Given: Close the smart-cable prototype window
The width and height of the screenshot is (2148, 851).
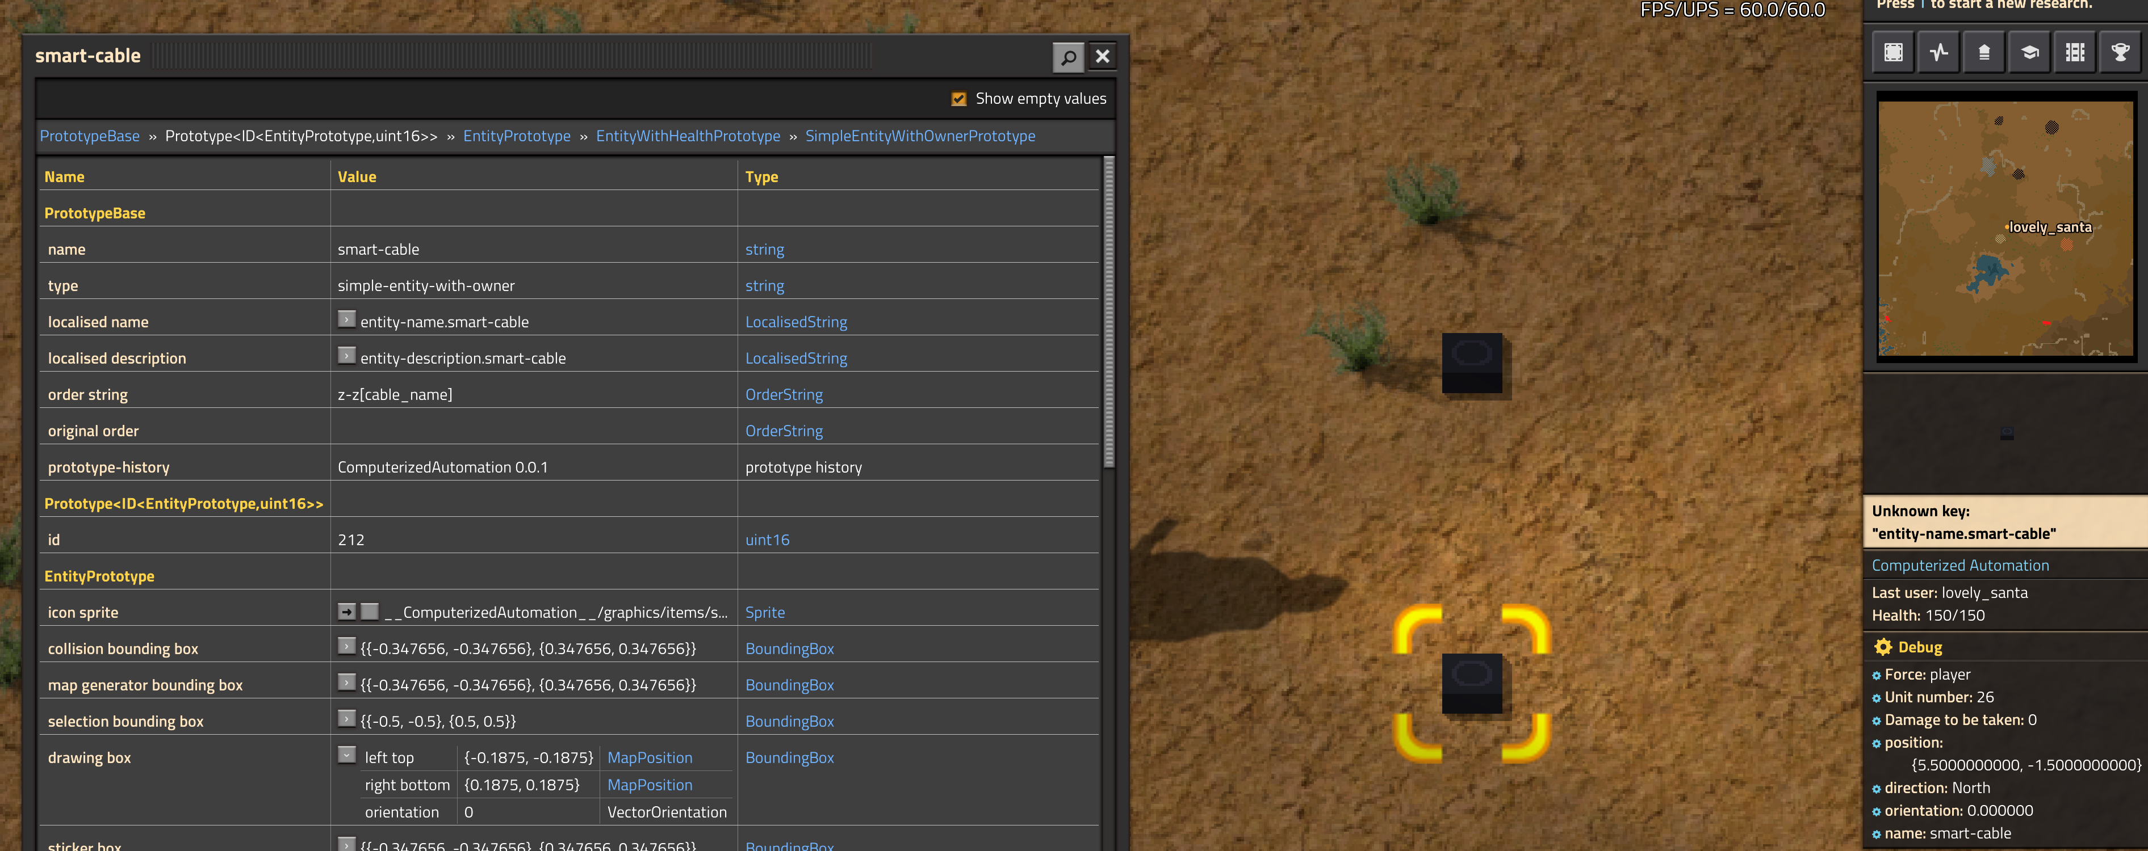Looking at the screenshot, I should coord(1102,57).
